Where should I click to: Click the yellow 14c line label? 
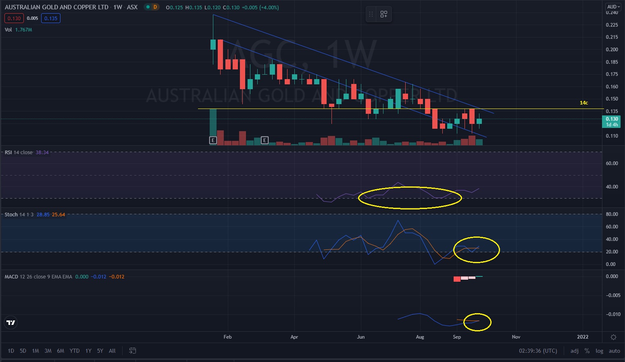pos(584,103)
